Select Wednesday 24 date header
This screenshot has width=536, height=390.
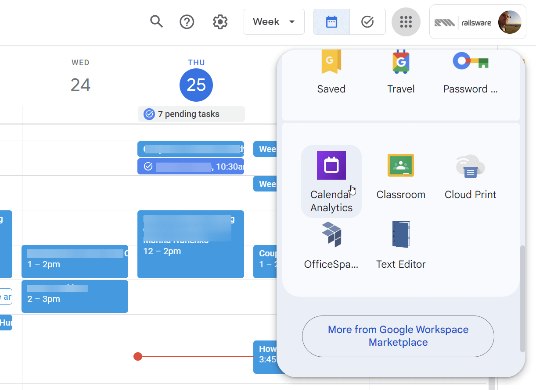[x=80, y=85]
